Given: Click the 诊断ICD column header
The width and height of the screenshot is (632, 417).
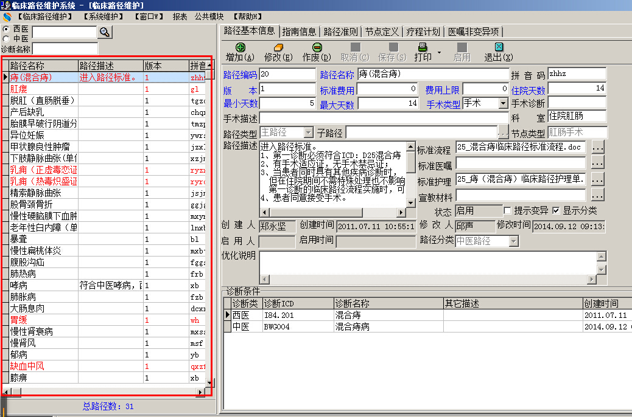Looking at the screenshot, I should coord(298,303).
